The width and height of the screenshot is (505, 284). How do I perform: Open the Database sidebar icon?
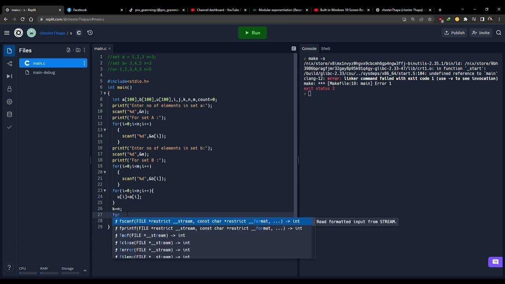tap(9, 114)
